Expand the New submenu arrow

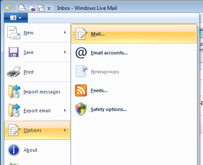pyautogui.click(x=65, y=33)
